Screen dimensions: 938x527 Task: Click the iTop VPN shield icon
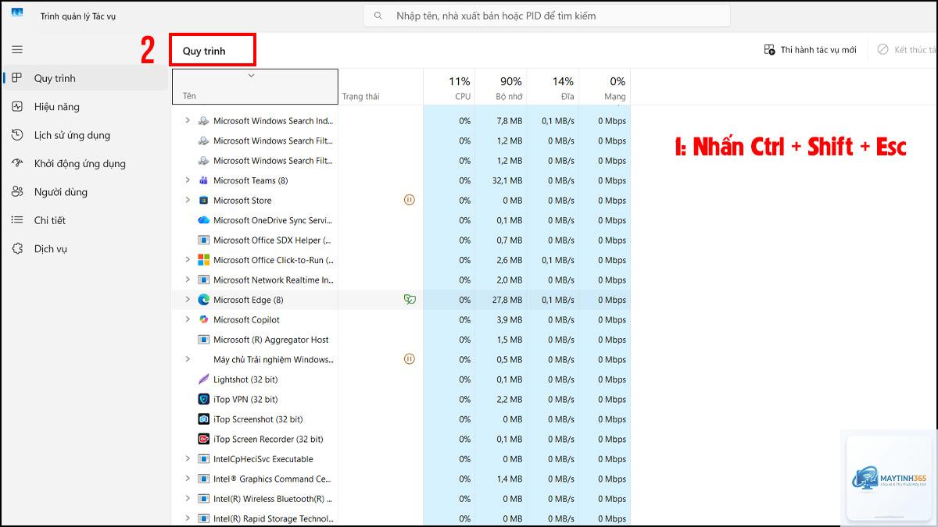coord(204,399)
